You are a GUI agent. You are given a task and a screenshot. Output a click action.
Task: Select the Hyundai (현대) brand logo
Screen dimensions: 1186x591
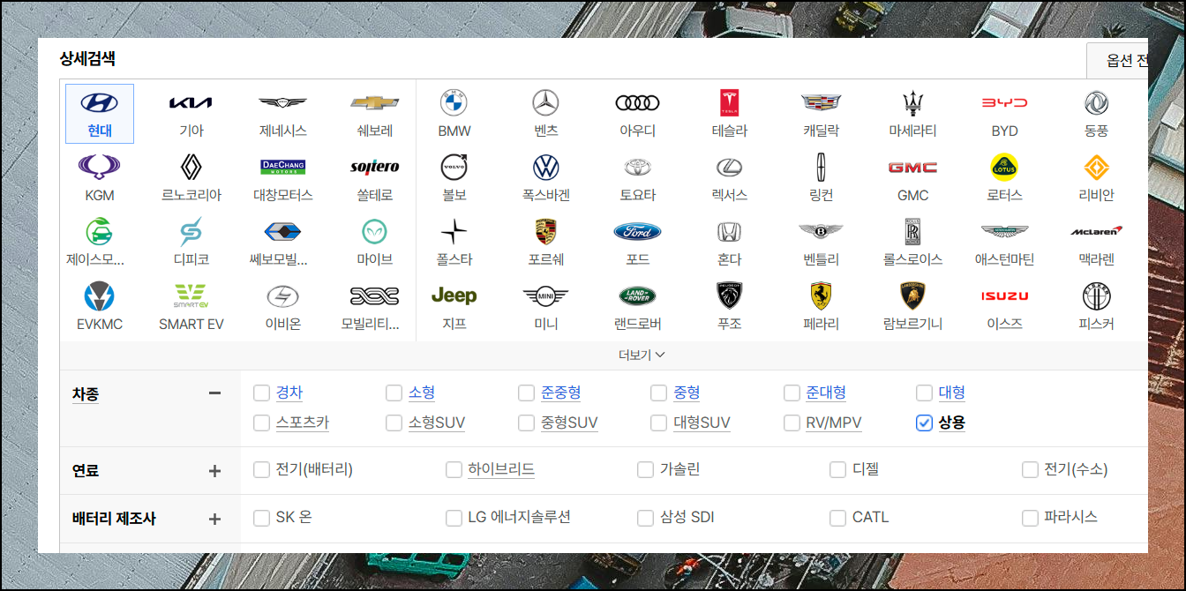click(100, 103)
